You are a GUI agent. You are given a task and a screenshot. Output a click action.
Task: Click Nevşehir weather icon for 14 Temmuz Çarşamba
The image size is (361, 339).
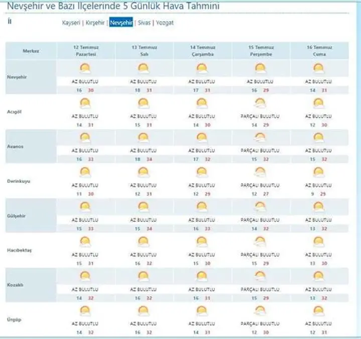(x=202, y=69)
